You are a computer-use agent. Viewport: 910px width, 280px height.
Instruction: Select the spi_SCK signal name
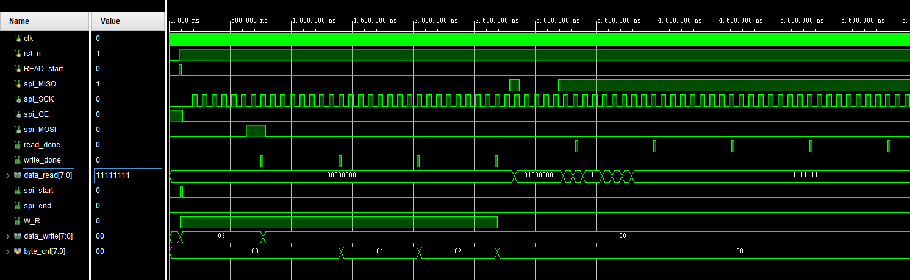click(39, 99)
